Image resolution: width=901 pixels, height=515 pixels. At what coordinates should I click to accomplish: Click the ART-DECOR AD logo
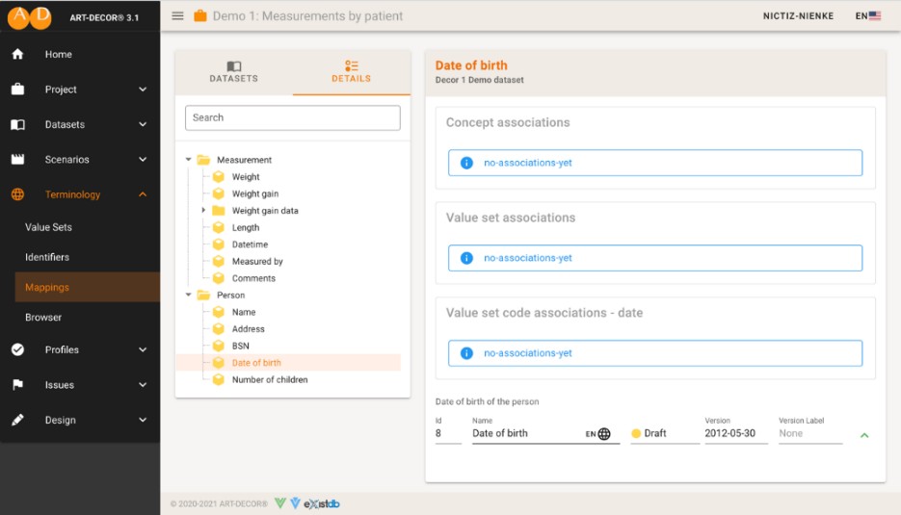click(x=30, y=16)
